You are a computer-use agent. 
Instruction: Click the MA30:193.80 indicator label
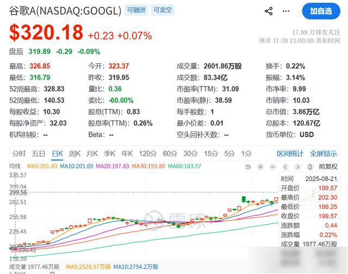tap(148, 166)
